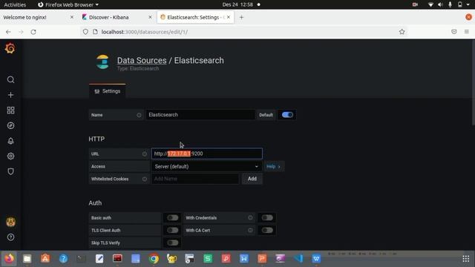Open Dashboards grid icon in sidebar
Screen dimensions: 475x267
(x=10, y=111)
